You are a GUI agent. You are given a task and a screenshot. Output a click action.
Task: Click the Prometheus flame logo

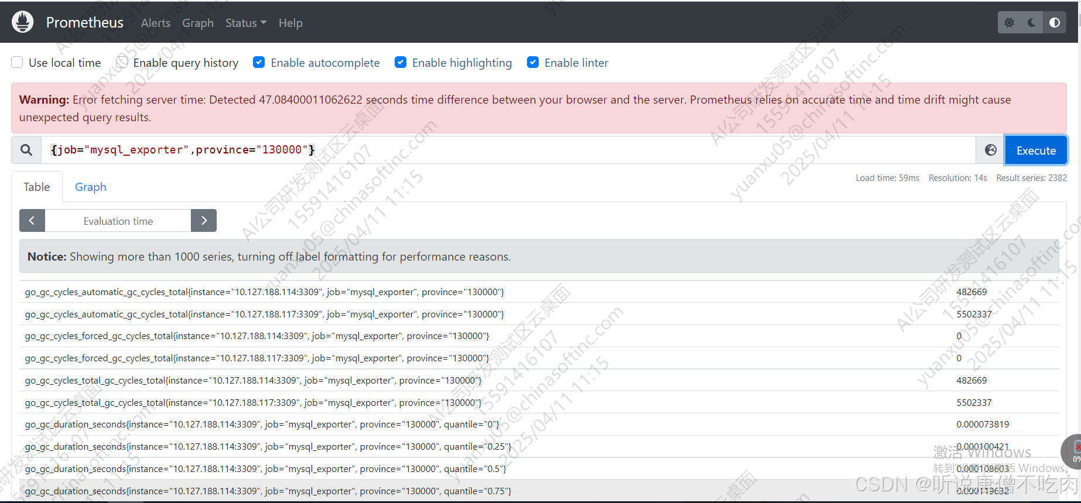point(23,22)
